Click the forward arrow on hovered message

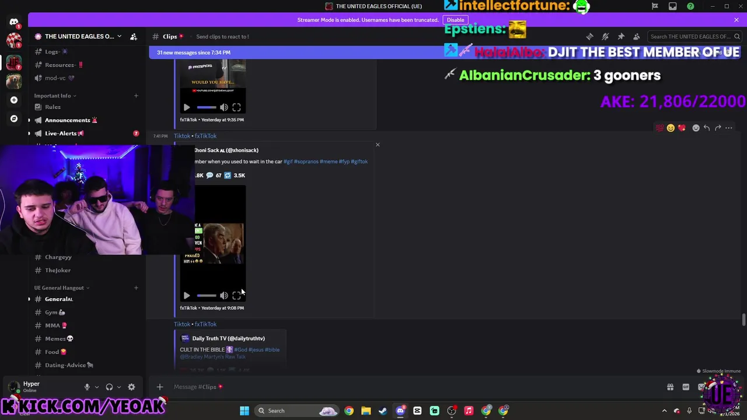tap(718, 128)
